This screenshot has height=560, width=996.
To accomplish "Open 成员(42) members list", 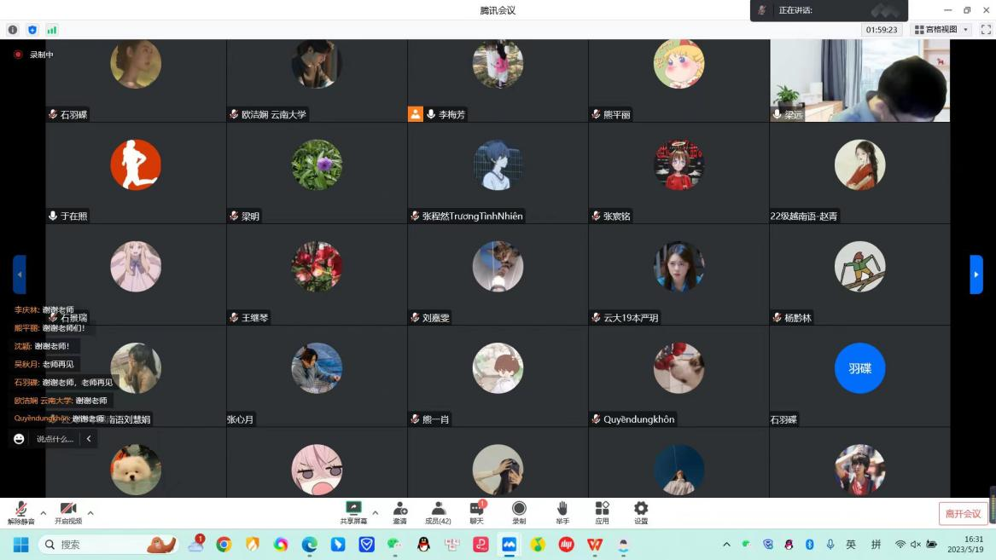I will tap(438, 512).
